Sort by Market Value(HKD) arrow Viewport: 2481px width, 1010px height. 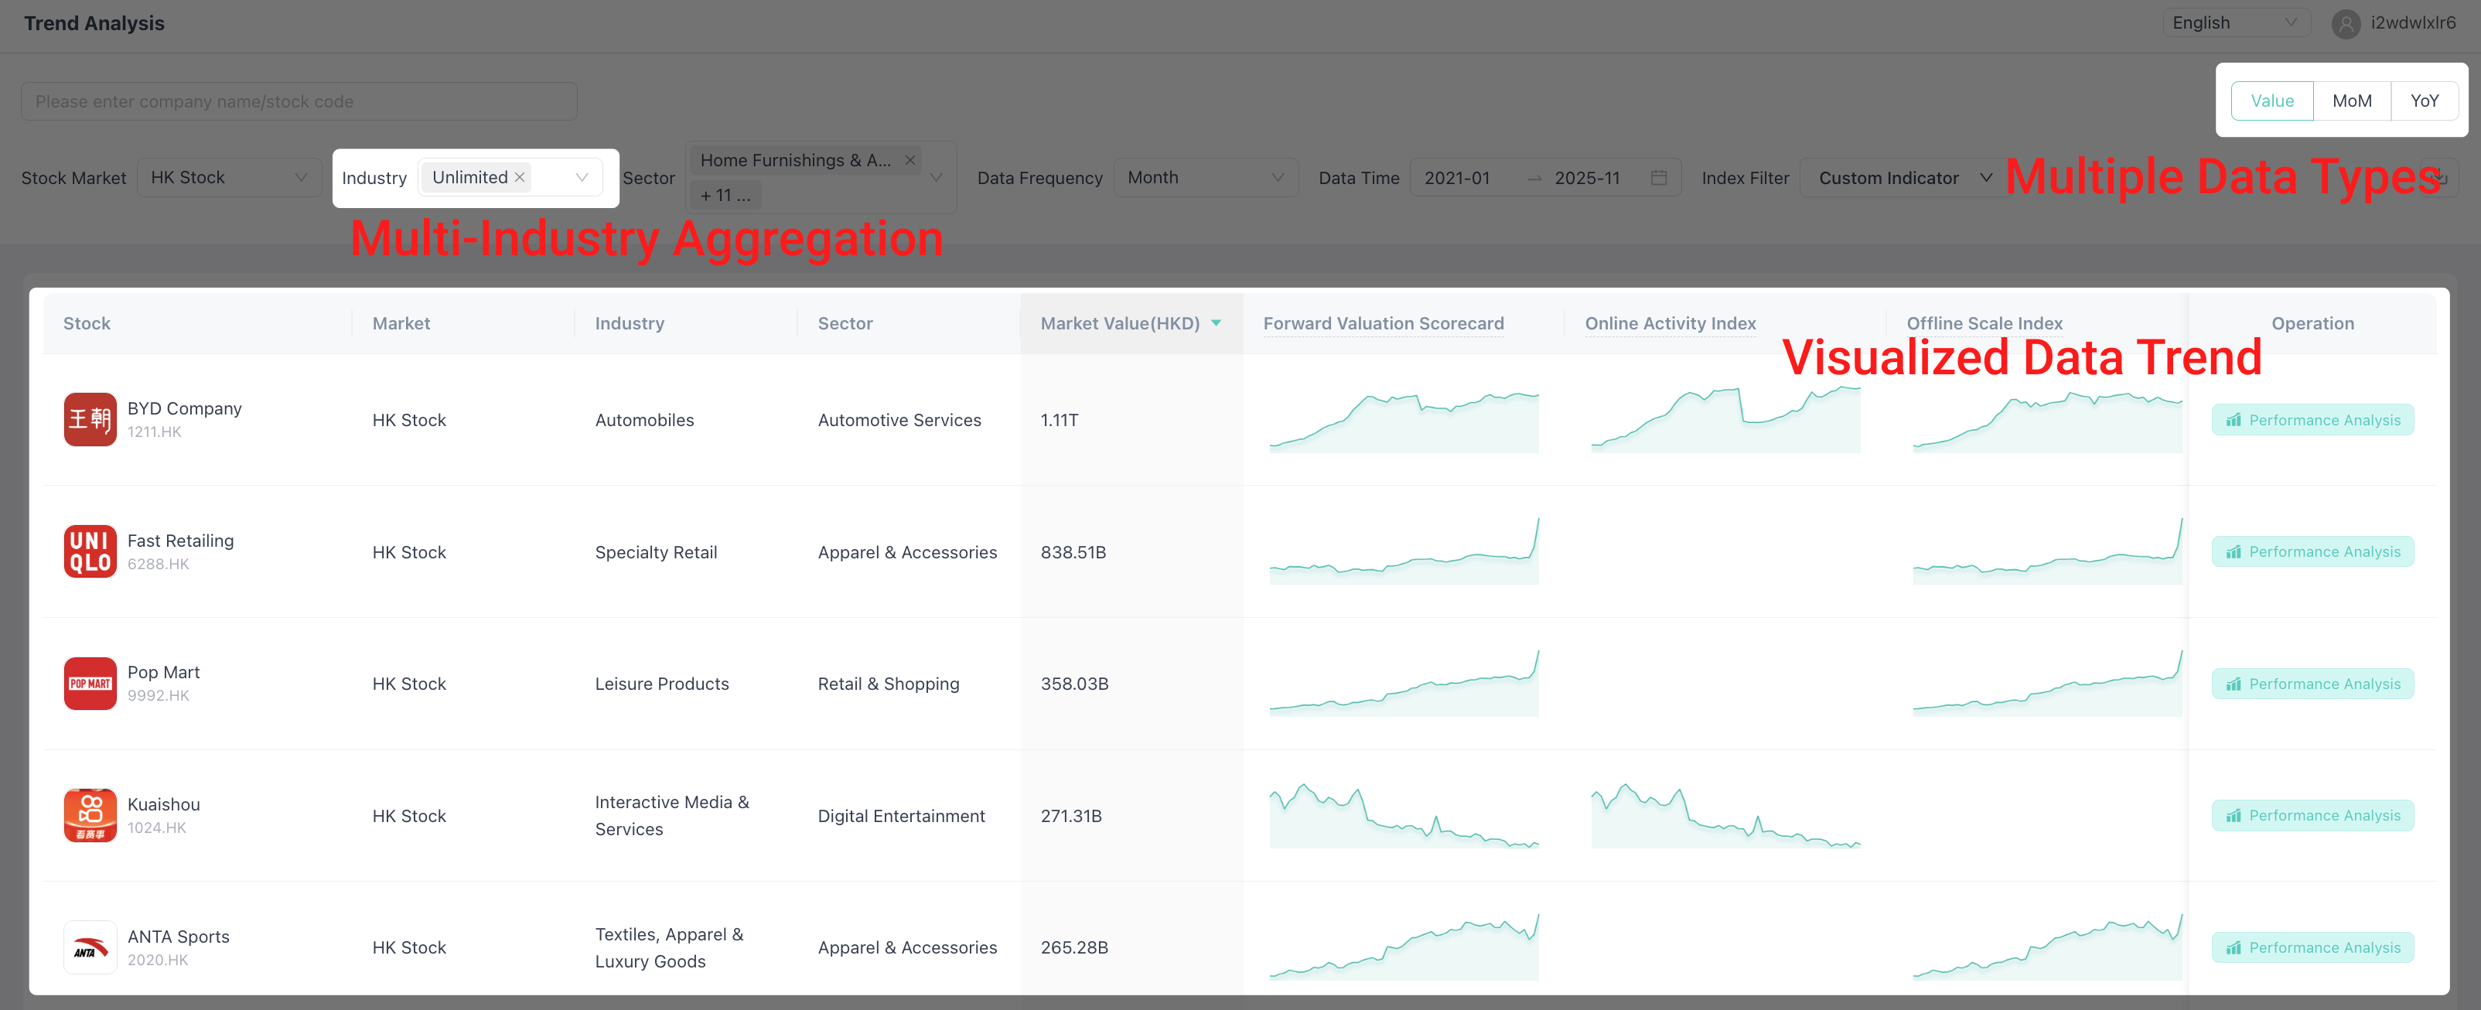coord(1217,323)
